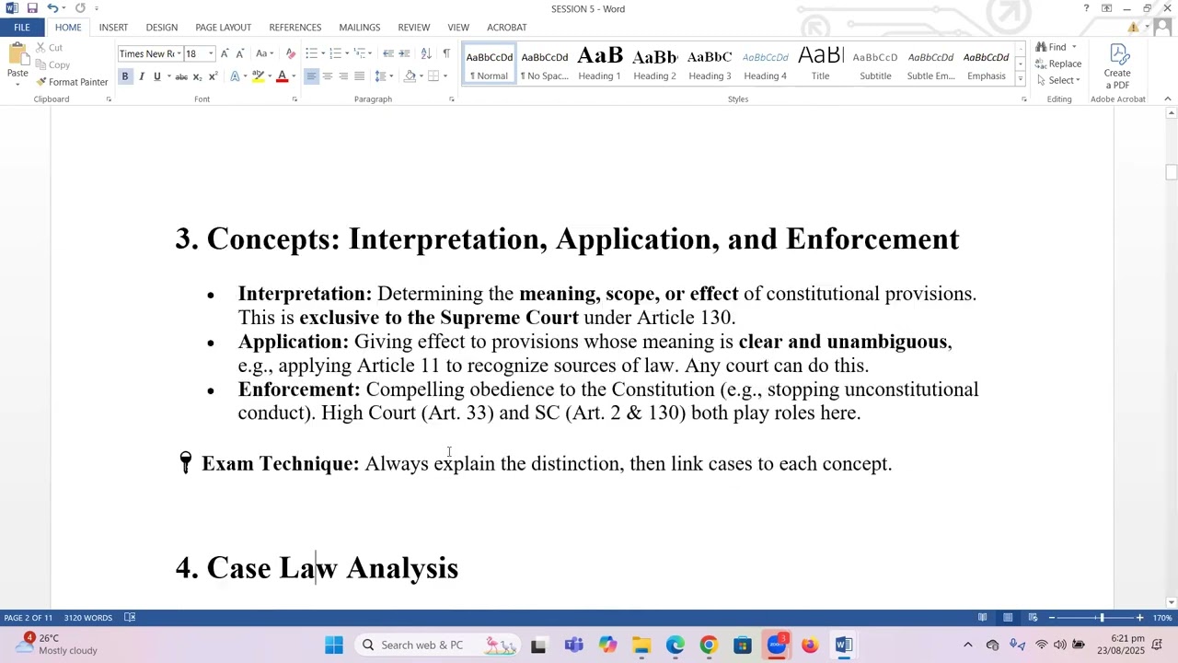Open line spacing options
This screenshot has width=1178, height=663.
[x=385, y=76]
